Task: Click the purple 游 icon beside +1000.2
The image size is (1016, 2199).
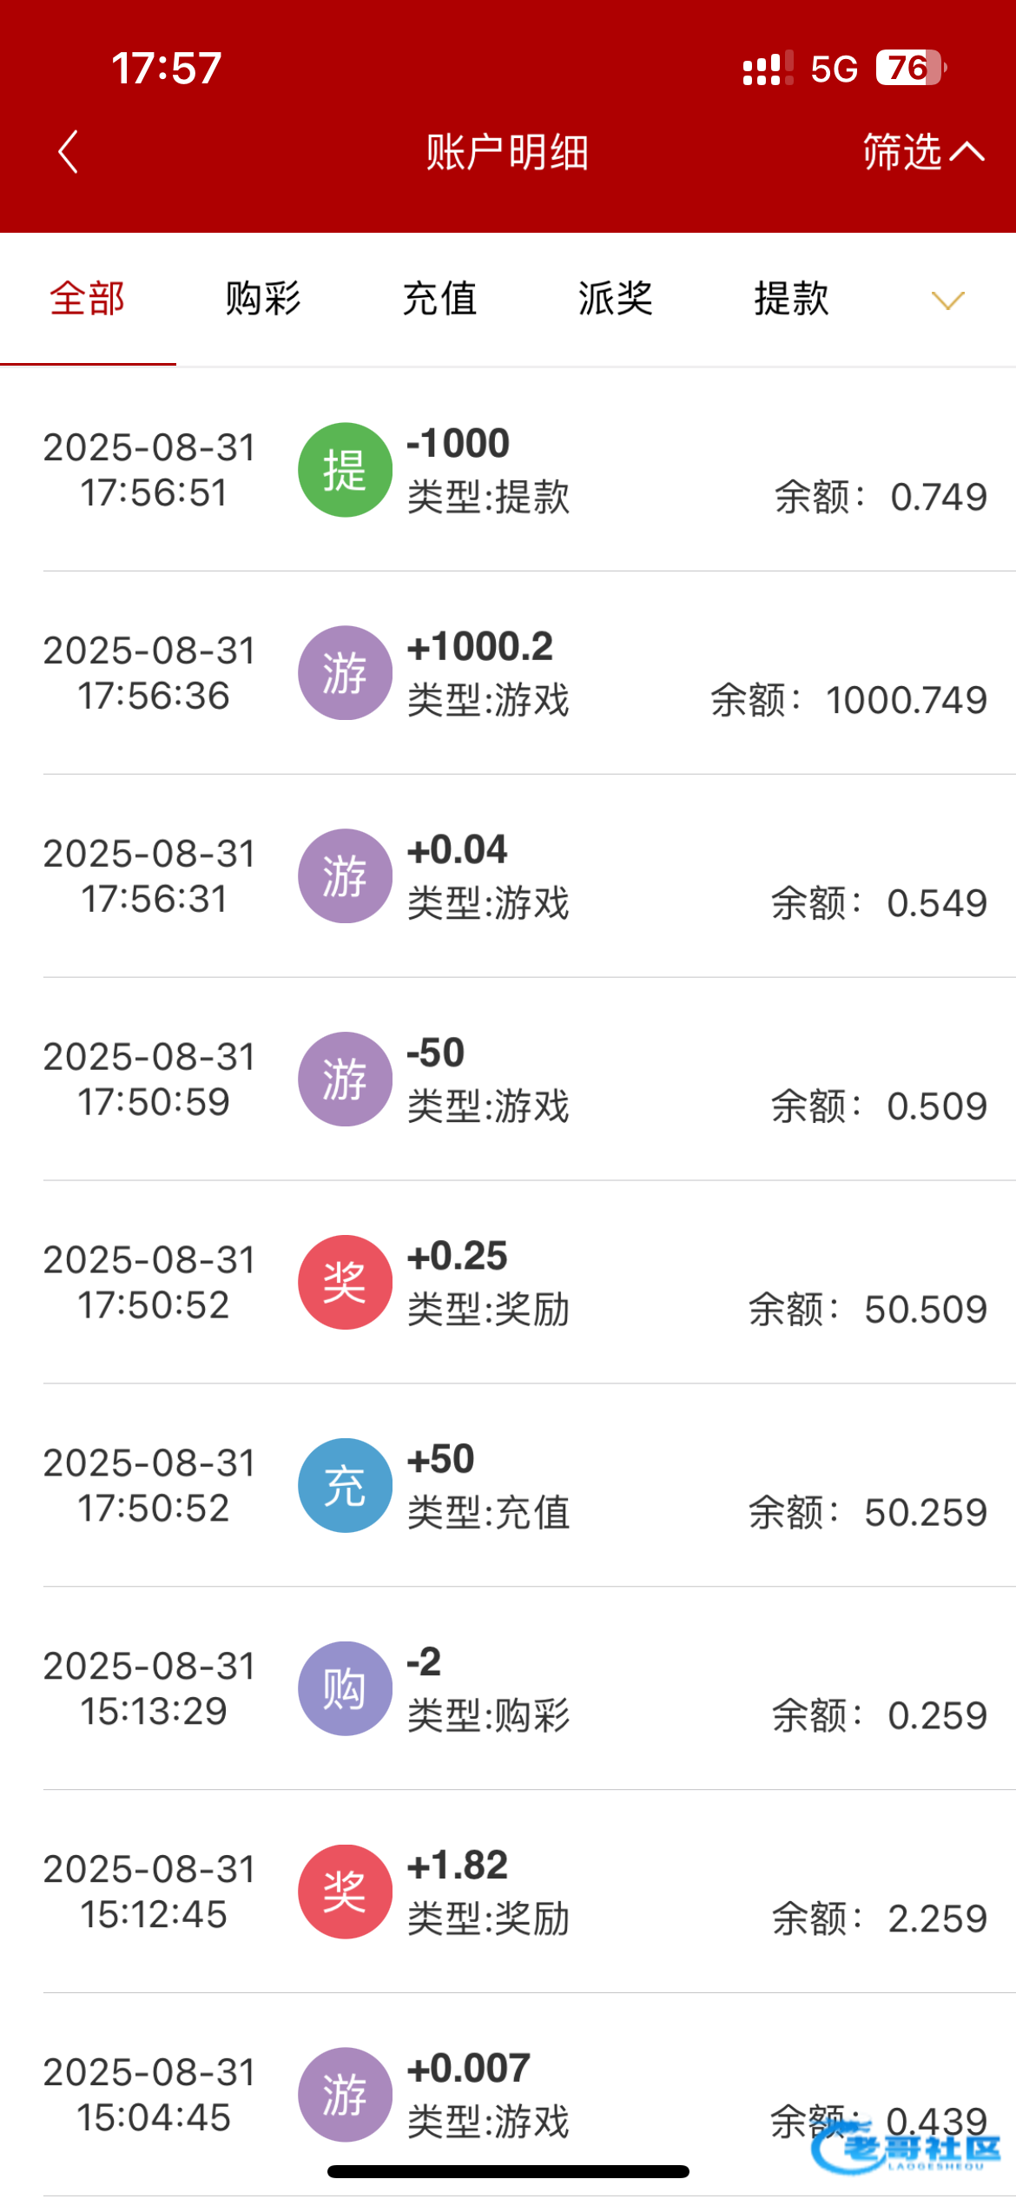Action: (x=345, y=673)
